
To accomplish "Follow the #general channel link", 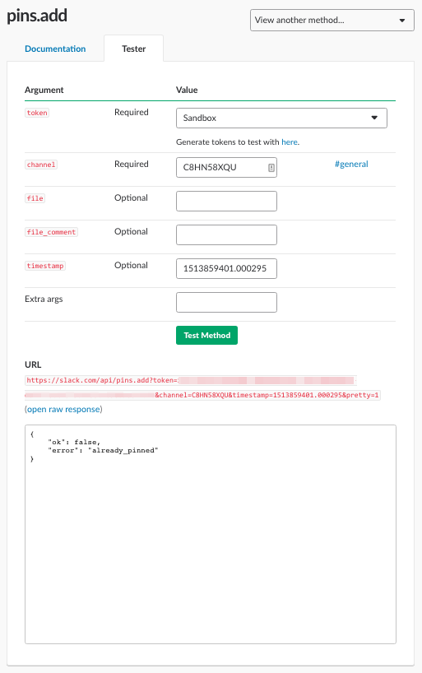I will click(x=351, y=164).
